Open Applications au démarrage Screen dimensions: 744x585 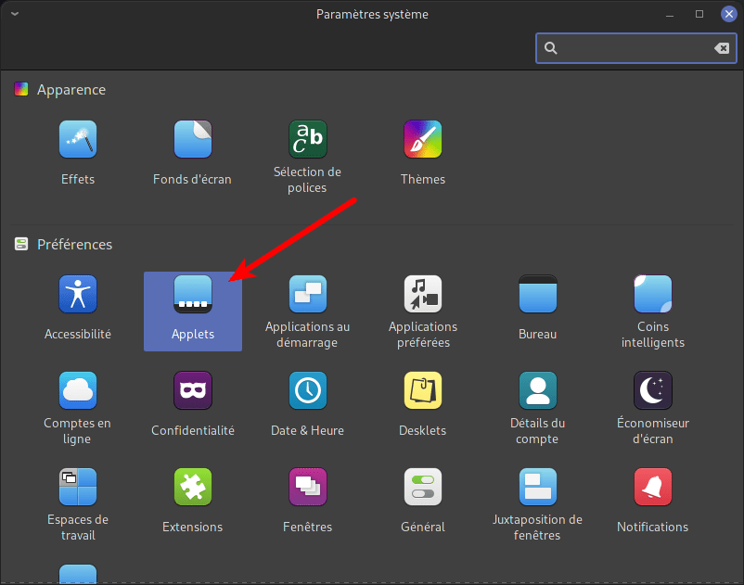click(x=307, y=295)
